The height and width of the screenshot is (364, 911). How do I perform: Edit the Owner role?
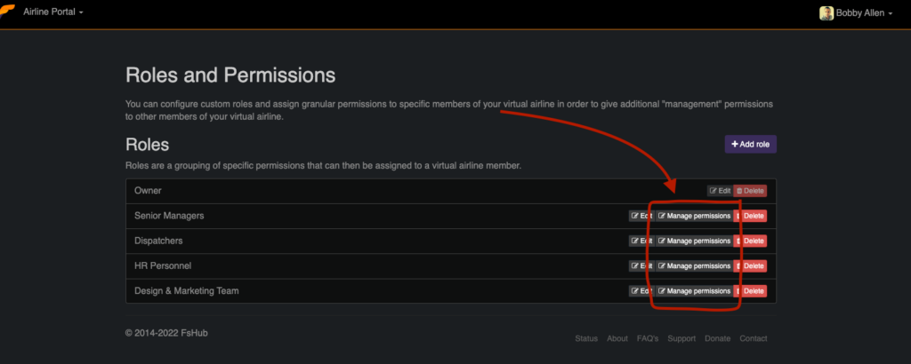[720, 191]
